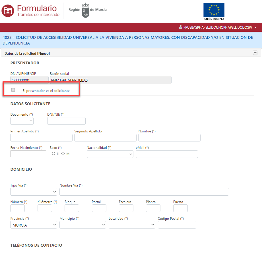262x258 pixels.
Task: Open the Provincia dropdown showing MURCIA
Action: (x=34, y=225)
